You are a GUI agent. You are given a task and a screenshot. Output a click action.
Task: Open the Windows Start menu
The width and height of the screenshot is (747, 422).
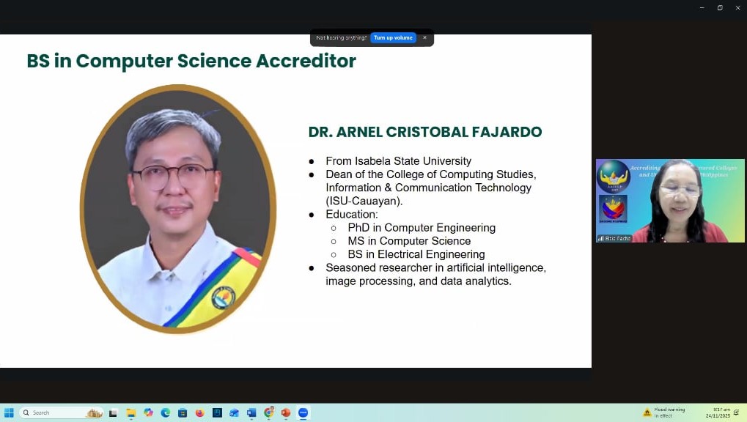pyautogui.click(x=9, y=412)
